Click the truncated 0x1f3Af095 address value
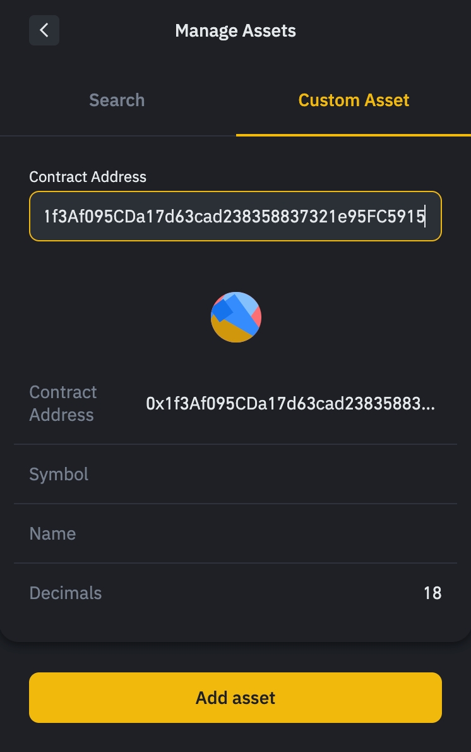The height and width of the screenshot is (752, 471). (290, 404)
